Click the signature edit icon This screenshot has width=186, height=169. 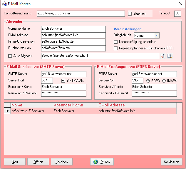tap(163, 56)
